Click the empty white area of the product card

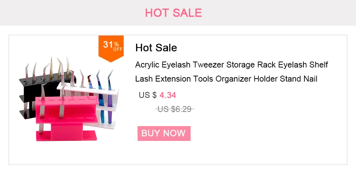point(261,136)
